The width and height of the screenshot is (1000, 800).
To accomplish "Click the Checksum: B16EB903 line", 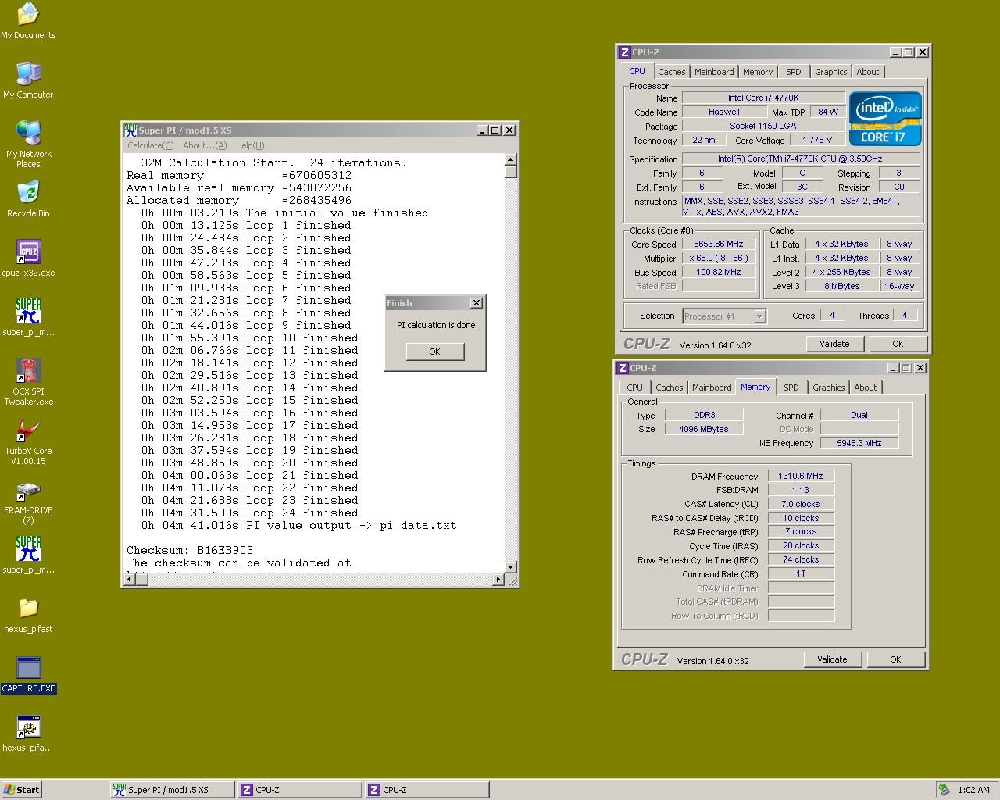I will 190,550.
